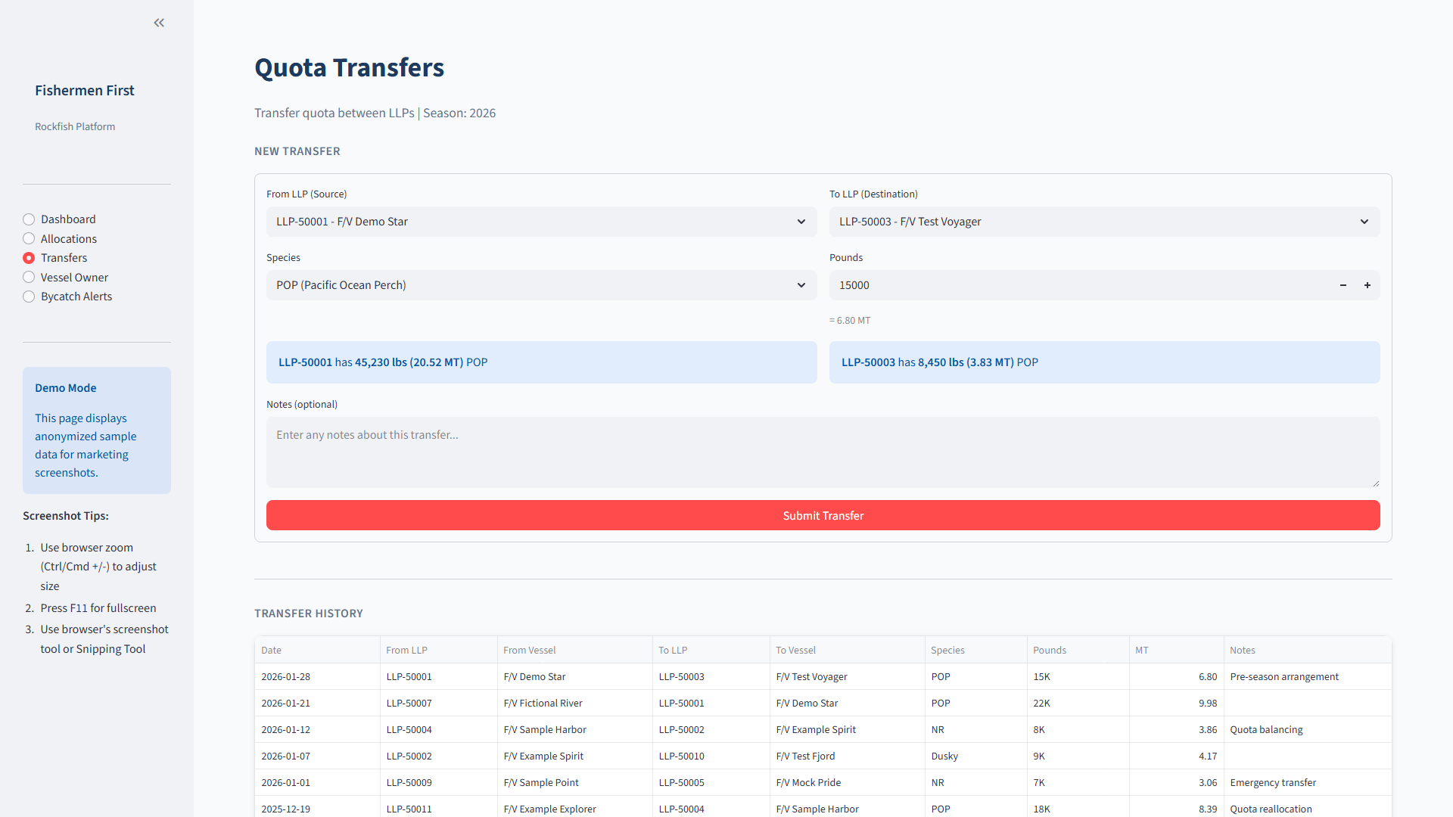
Task: Open the Rockfish Platform link
Action: pos(75,126)
